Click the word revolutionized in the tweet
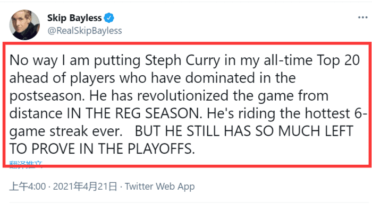 183,96
